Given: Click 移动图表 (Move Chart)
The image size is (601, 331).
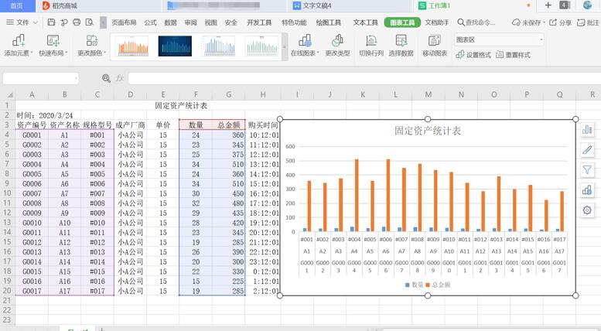Looking at the screenshot, I should coord(435,45).
